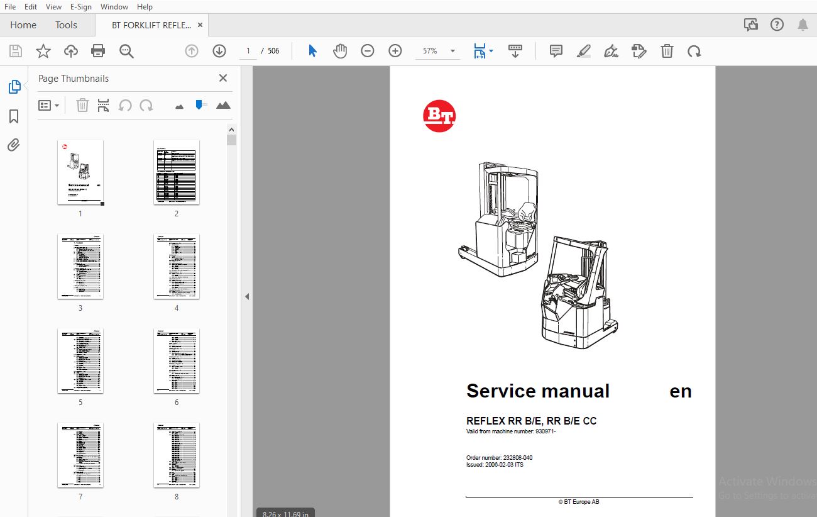
Task: Close the BT FORKLIFT document tab
Action: click(200, 25)
